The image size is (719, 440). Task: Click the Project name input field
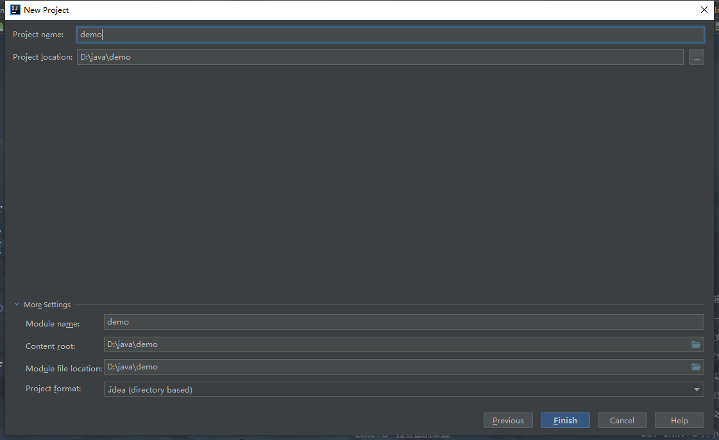click(390, 35)
